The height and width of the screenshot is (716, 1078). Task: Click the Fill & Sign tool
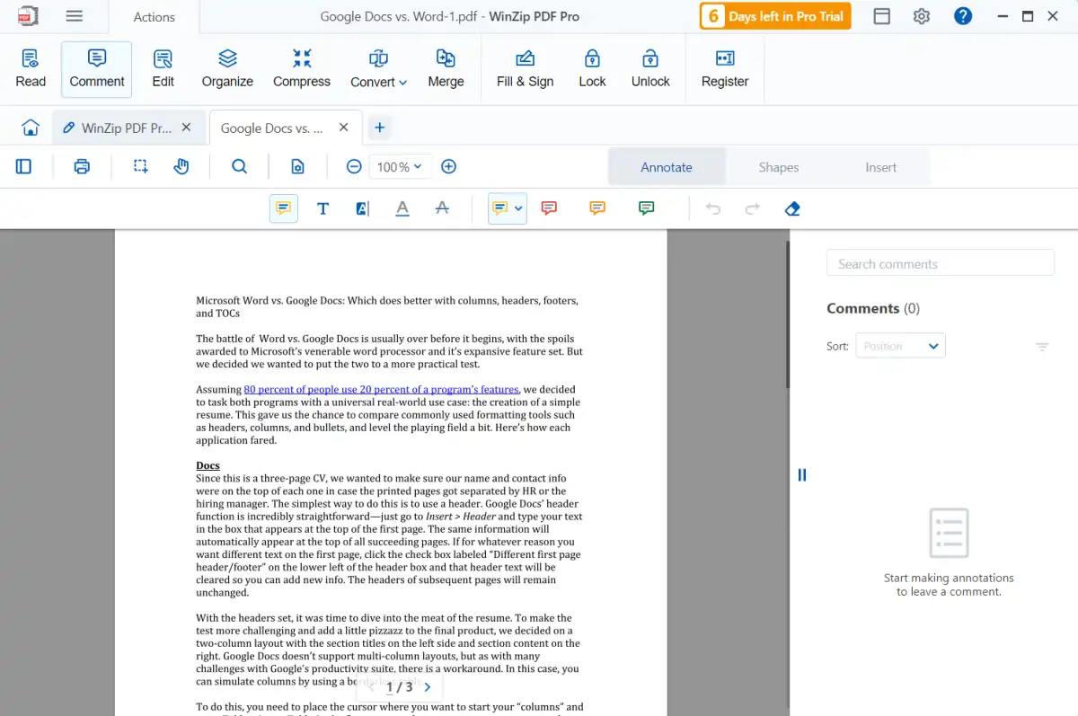click(525, 69)
